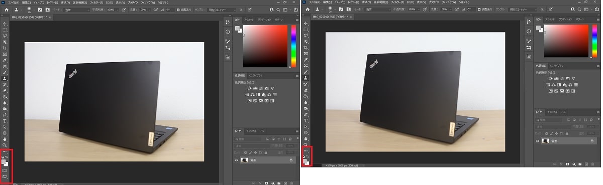Click angle value field in left options bar
603x185 pixels.
(170, 10)
